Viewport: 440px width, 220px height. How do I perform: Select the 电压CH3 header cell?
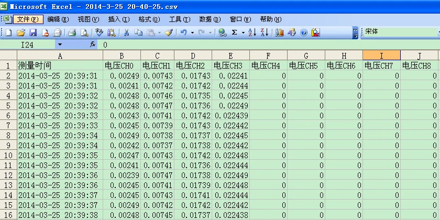pos(230,65)
